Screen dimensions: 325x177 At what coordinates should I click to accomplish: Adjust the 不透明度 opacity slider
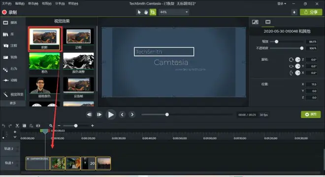click(x=302, y=48)
